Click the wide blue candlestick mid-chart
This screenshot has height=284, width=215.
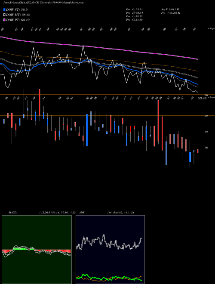click(87, 130)
